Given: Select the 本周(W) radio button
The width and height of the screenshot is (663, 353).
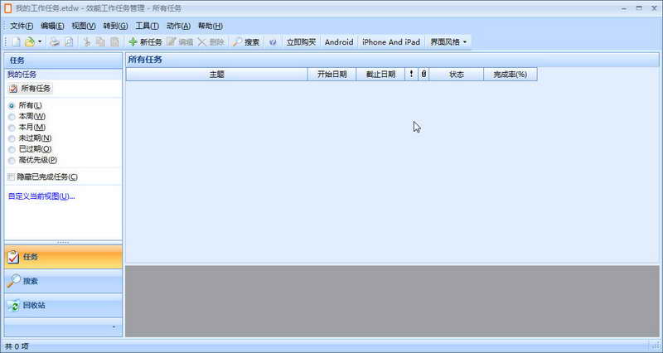Looking at the screenshot, I should tap(12, 117).
